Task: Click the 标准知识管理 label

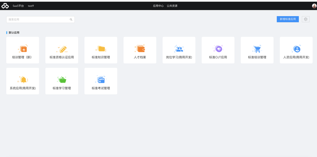Action: point(101,57)
